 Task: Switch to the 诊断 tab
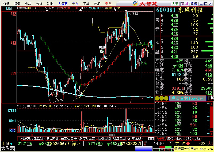click(197, 138)
